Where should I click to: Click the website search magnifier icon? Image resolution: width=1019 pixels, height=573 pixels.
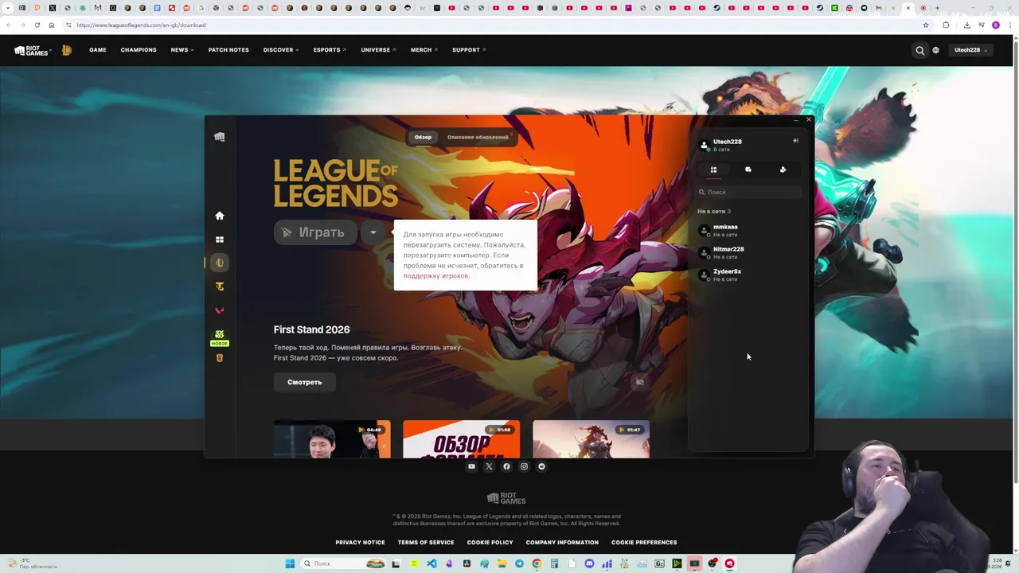[x=920, y=50]
